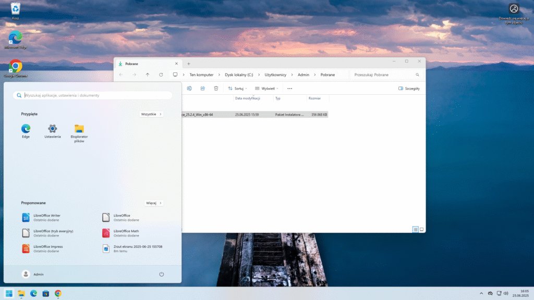This screenshot has width=534, height=300.
Task: Expand the Wyświetl view dropdown
Action: click(x=266, y=89)
